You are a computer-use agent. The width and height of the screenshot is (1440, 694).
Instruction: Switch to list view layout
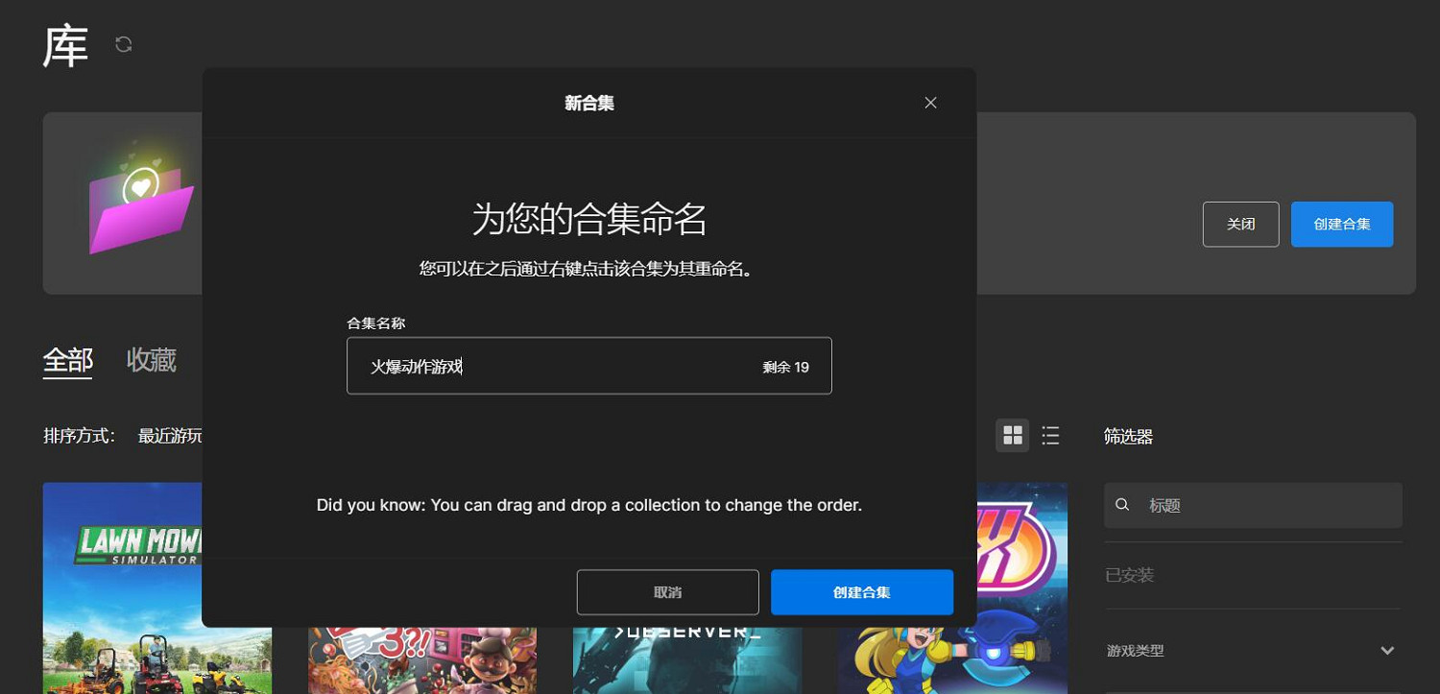[x=1050, y=435]
